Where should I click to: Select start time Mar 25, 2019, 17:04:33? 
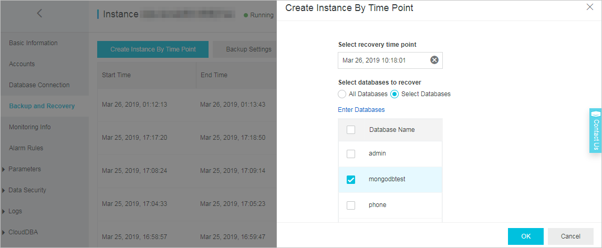(x=134, y=204)
